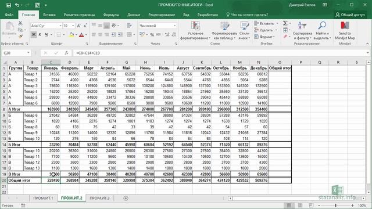
Task: Click the Что вы хотите сделать search box
Action: 247,15
